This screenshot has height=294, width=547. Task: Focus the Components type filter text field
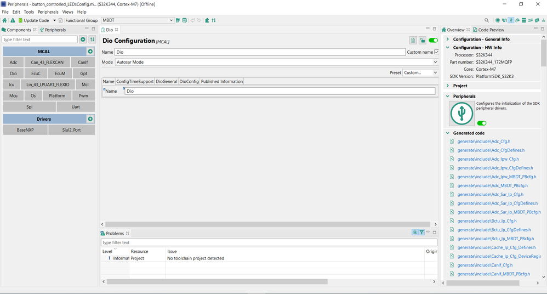40,39
